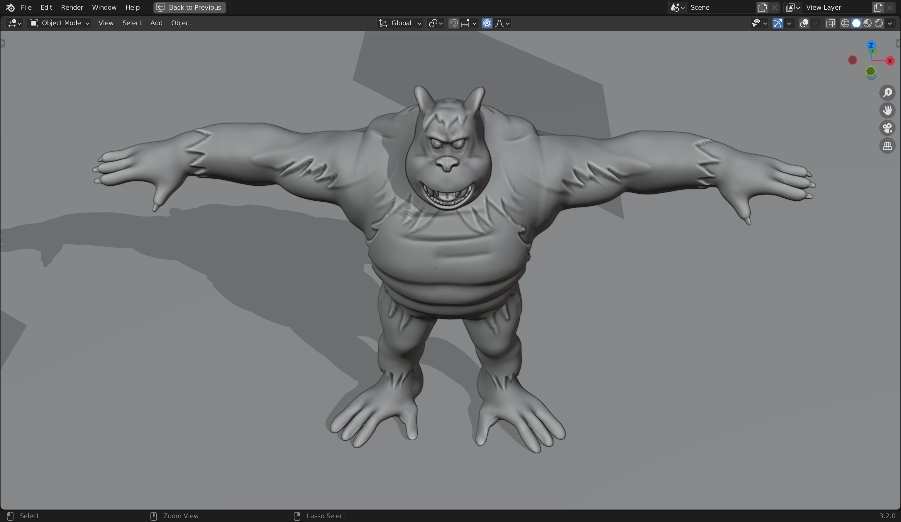Open the Transform Orientation Global dropdown
This screenshot has width=901, height=522.
click(x=400, y=23)
